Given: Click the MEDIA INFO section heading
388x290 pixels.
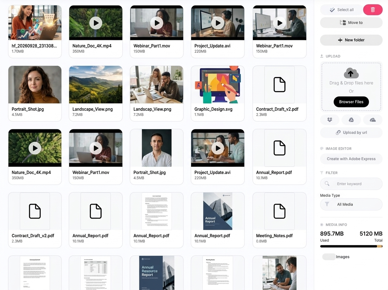Looking at the screenshot, I should tap(336, 225).
